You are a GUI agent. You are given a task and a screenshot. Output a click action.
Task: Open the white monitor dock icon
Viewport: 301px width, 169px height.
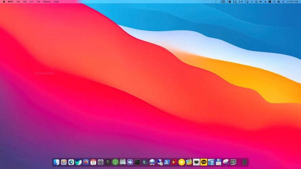pyautogui.click(x=196, y=162)
